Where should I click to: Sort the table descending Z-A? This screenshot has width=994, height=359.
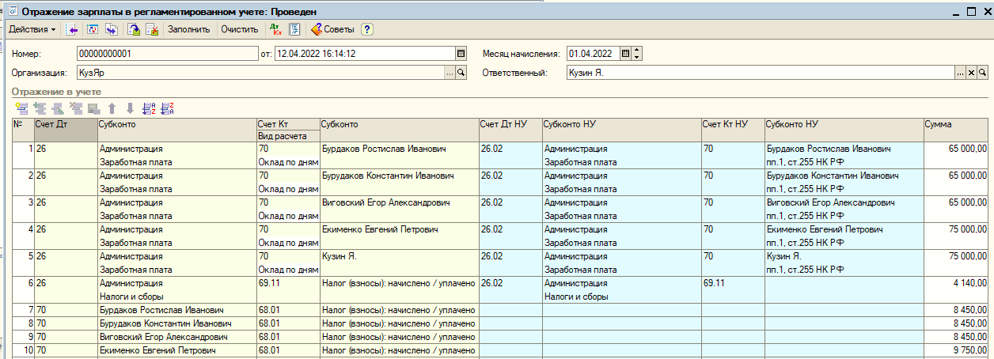[x=167, y=108]
